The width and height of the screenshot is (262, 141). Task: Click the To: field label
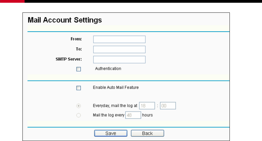point(79,49)
